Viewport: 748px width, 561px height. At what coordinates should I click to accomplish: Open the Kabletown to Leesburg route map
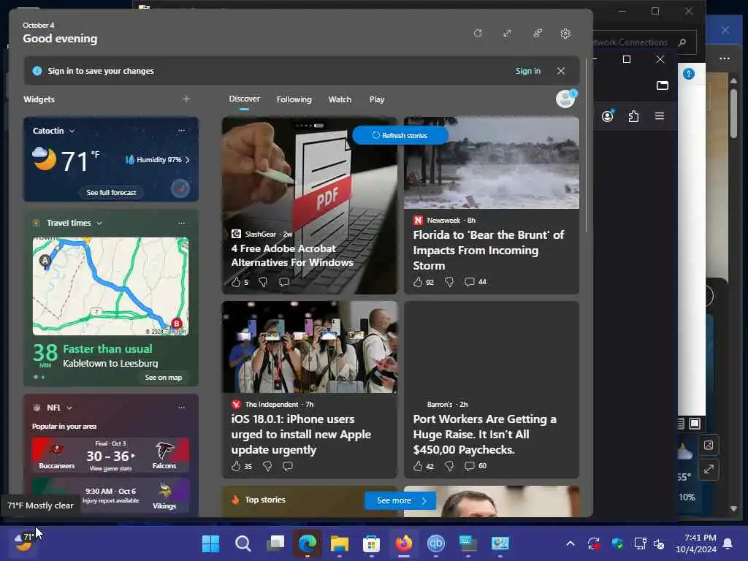click(x=111, y=286)
